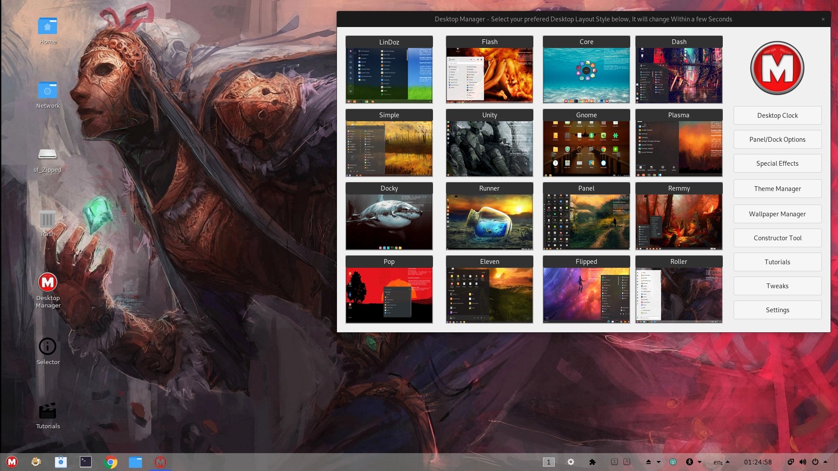Click the Theme Manager button

coord(777,189)
